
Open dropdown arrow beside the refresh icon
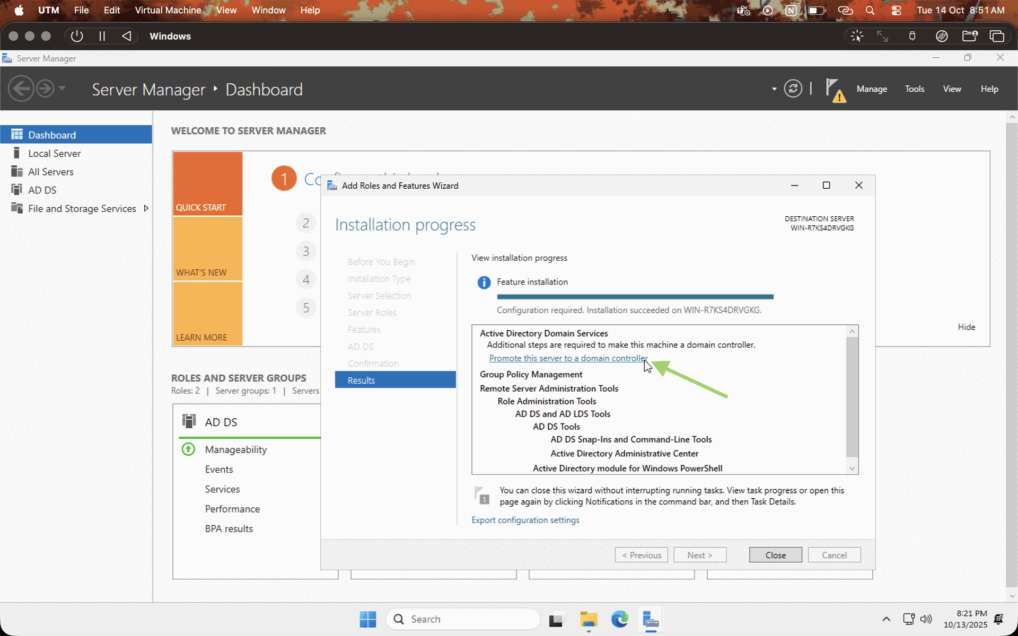pyautogui.click(x=774, y=89)
